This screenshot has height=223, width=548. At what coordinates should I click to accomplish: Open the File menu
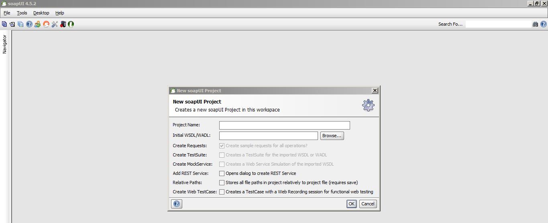click(x=7, y=13)
